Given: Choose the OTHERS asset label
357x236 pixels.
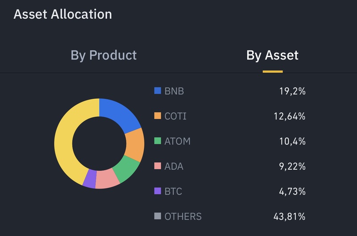Looking at the screenshot, I should click(183, 217).
